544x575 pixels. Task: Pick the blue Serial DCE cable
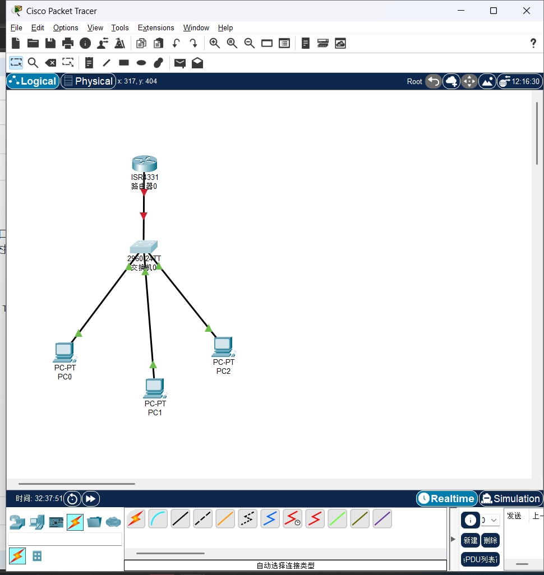[270, 518]
